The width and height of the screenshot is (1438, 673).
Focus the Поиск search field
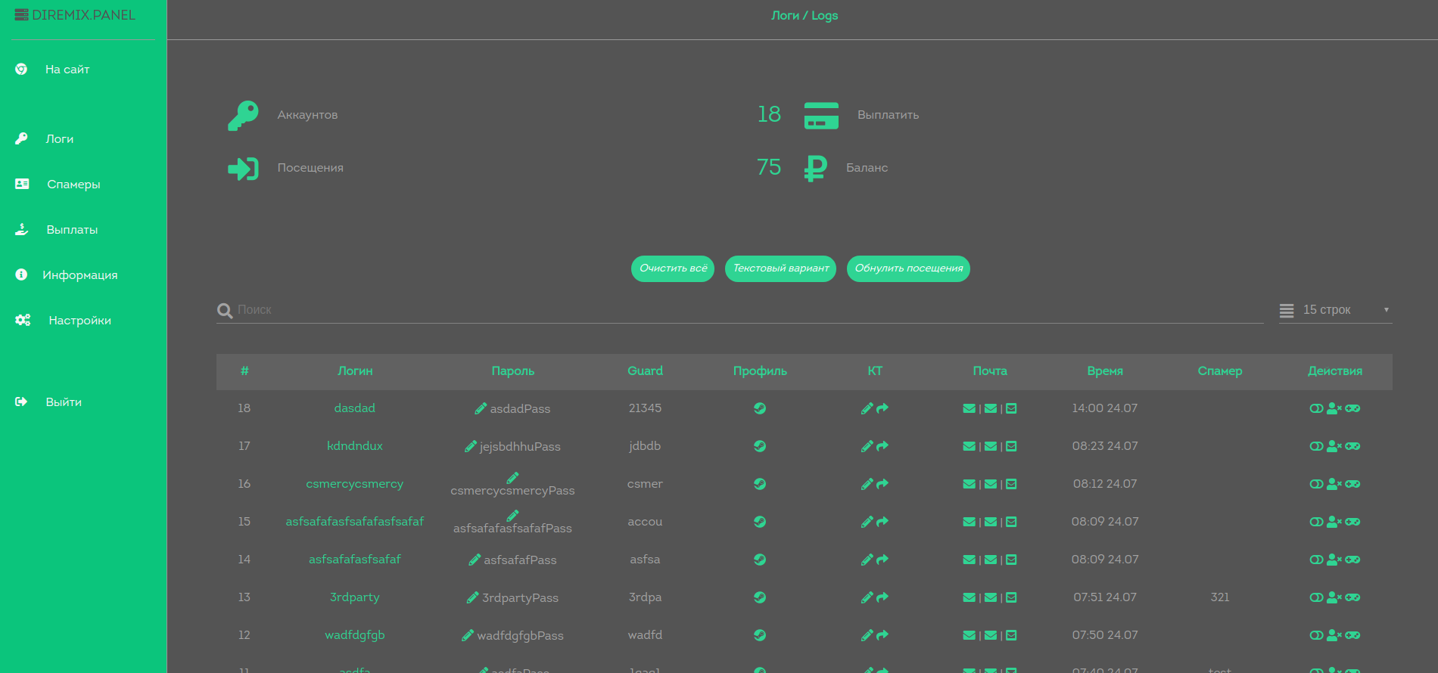pos(749,310)
